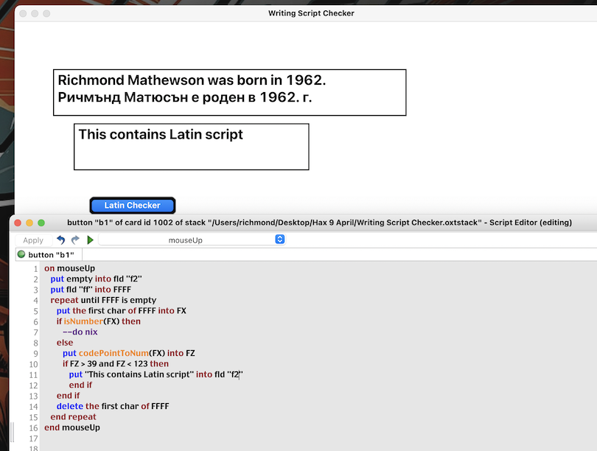Click the line "put empty into fld "f2""
The width and height of the screenshot is (597, 451).
96,279
